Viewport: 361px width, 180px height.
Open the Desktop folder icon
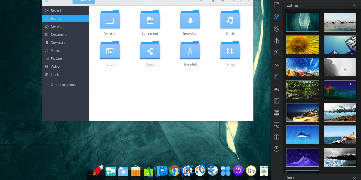(110, 19)
